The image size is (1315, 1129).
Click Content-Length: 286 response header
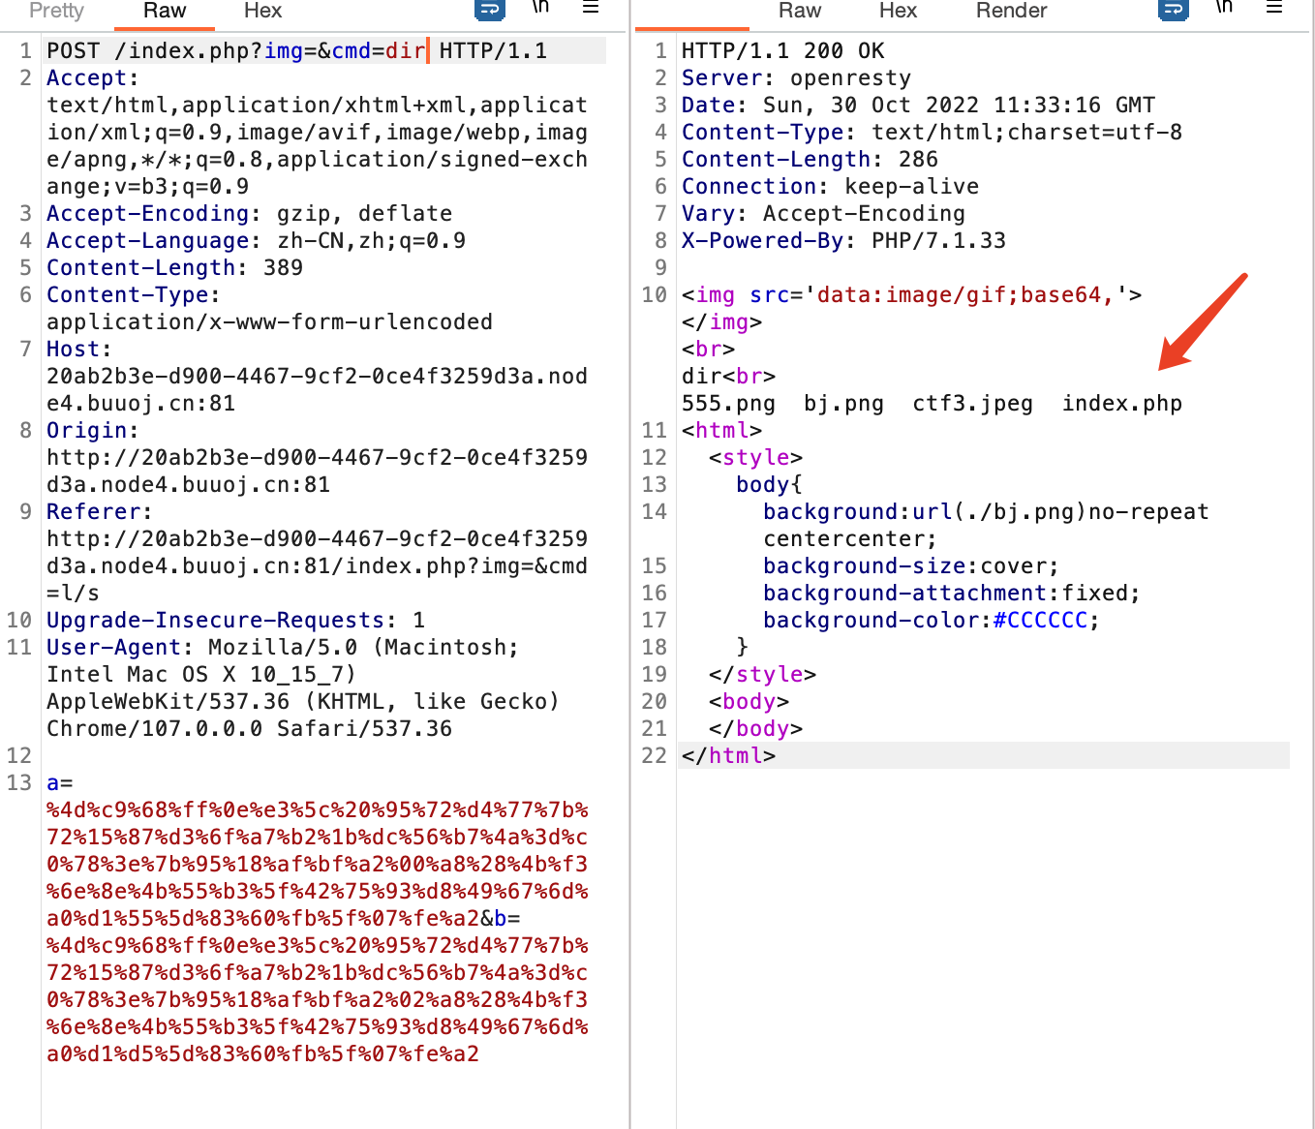pos(810,159)
